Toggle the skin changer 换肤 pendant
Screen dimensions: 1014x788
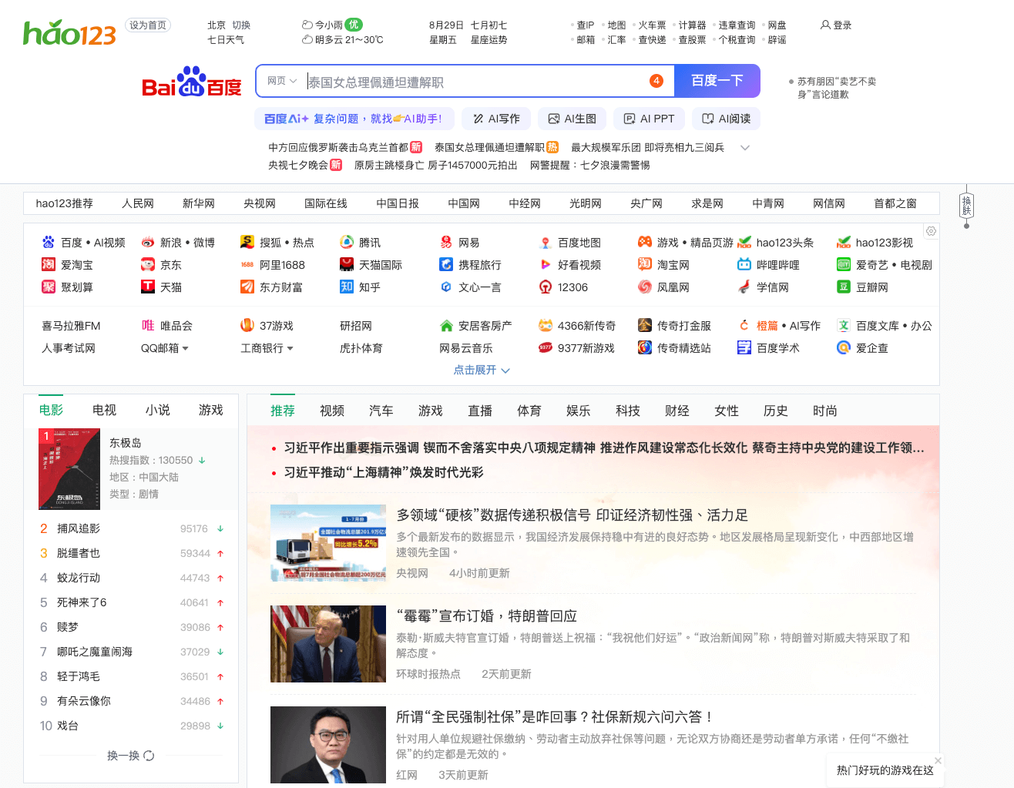(x=966, y=206)
